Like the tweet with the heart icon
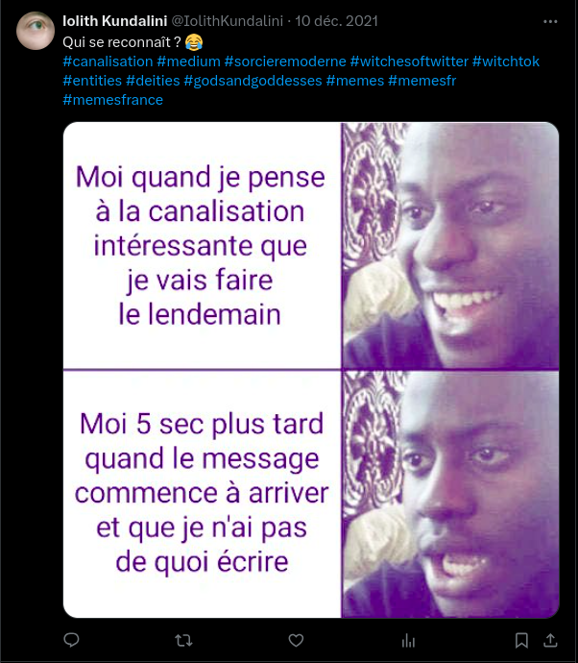This screenshot has width=578, height=663. coord(296,641)
